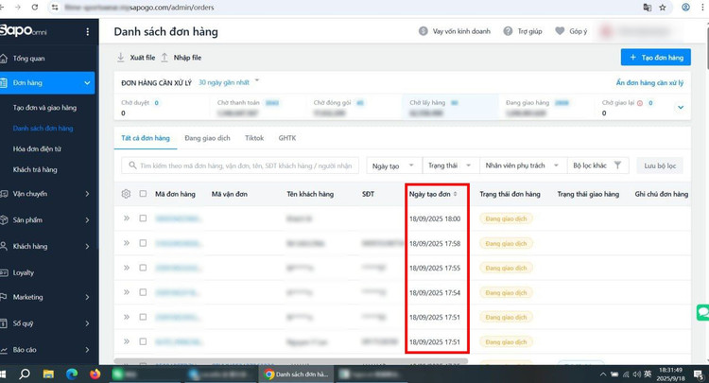Click the order search input field
The height and width of the screenshot is (383, 709).
point(241,165)
